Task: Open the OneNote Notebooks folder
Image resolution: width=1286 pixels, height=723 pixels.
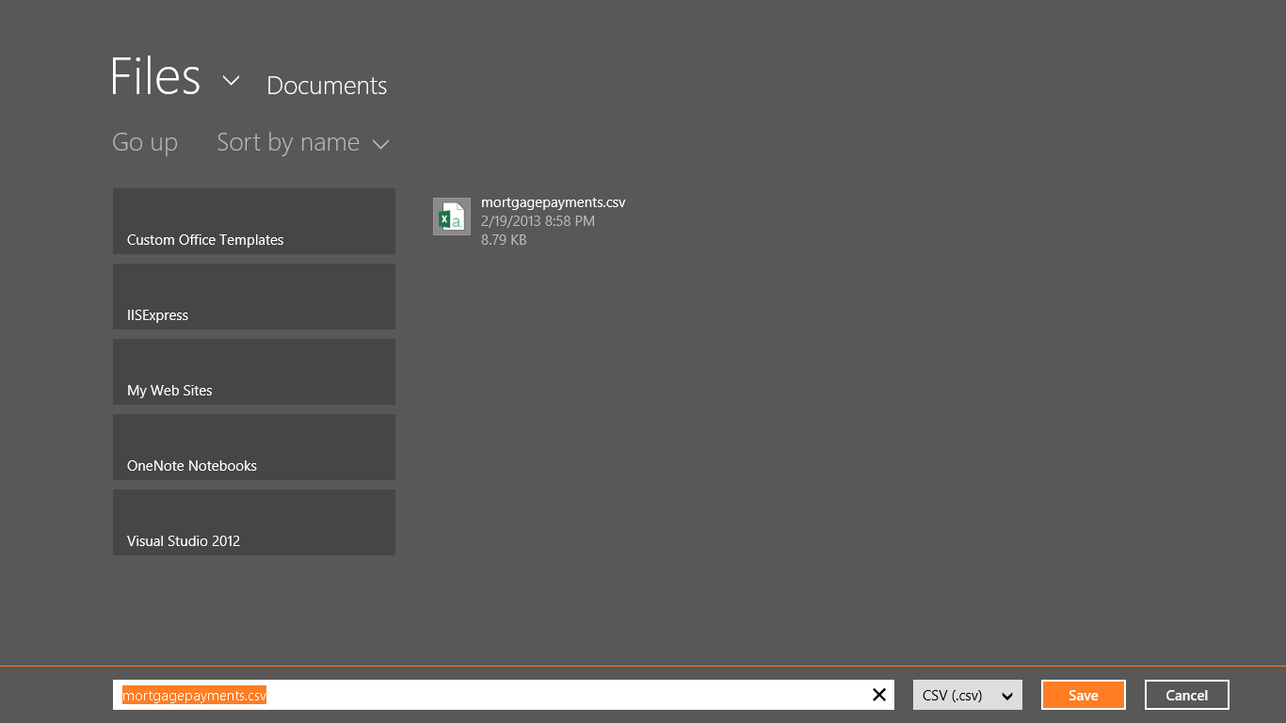Action: point(254,447)
